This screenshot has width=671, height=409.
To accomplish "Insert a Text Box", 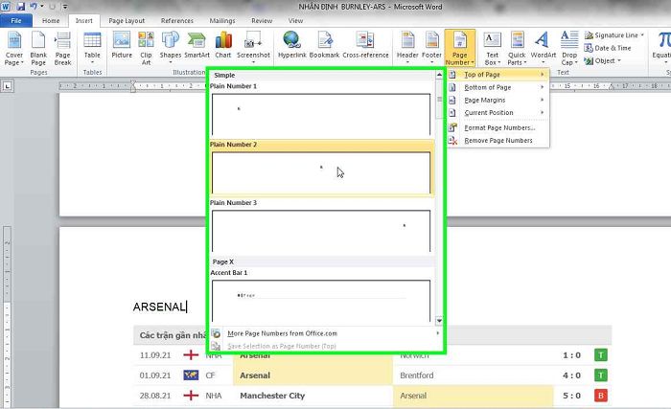I will (492, 48).
